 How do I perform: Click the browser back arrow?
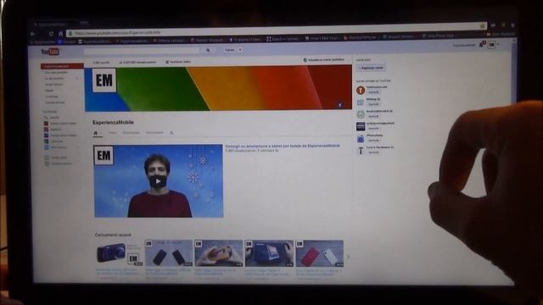tap(33, 34)
